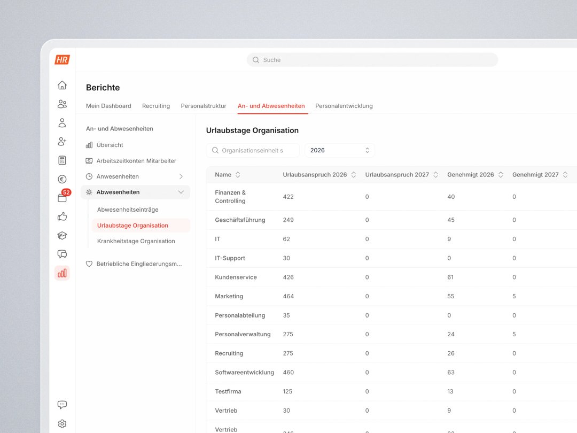Open Übersicht in side menu

110,145
